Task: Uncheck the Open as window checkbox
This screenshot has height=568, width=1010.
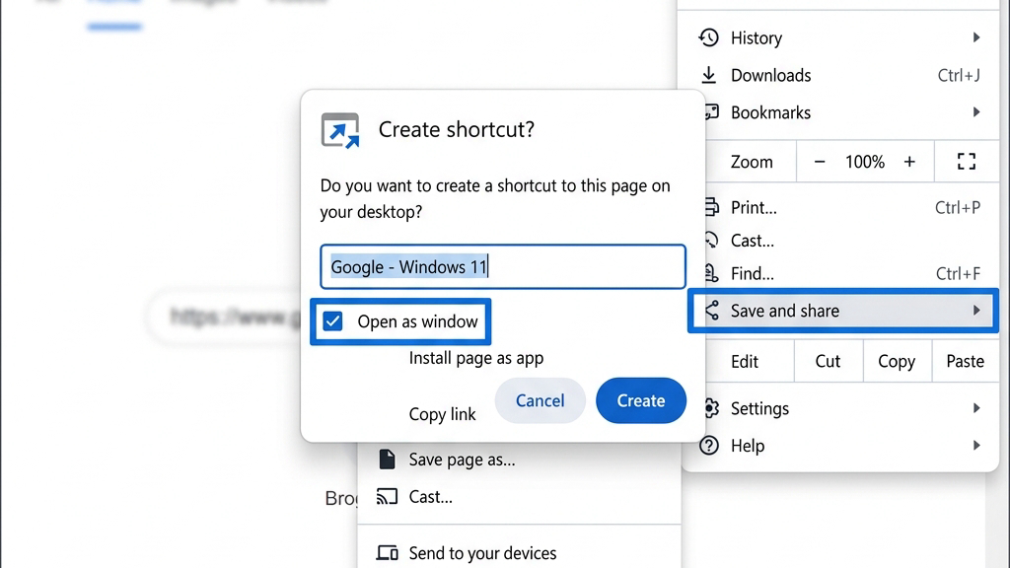Action: (x=333, y=320)
